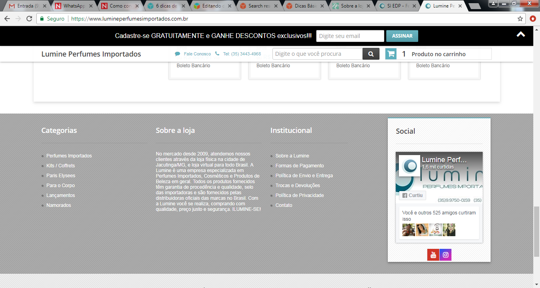This screenshot has height=288, width=540.
Task: Click the product search input field
Action: click(x=317, y=54)
